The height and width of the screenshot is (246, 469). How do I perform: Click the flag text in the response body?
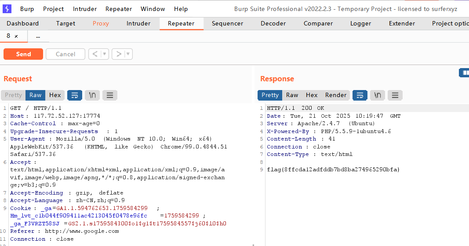[333, 170]
